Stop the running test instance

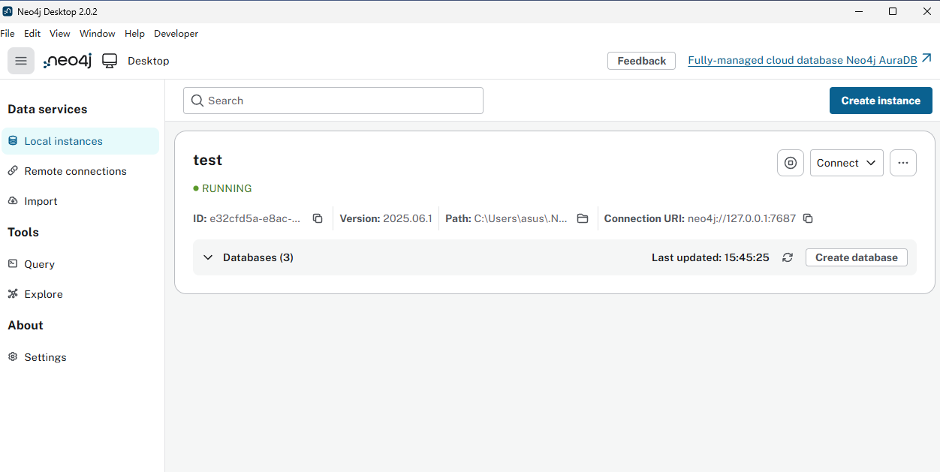tap(790, 163)
